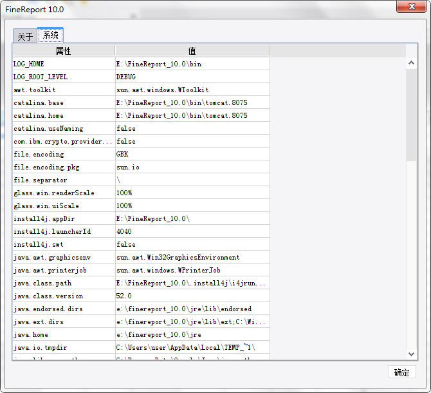This screenshot has width=431, height=393.
Task: Select the java.awt.graphicsenv property cell
Action: pyautogui.click(x=64, y=257)
